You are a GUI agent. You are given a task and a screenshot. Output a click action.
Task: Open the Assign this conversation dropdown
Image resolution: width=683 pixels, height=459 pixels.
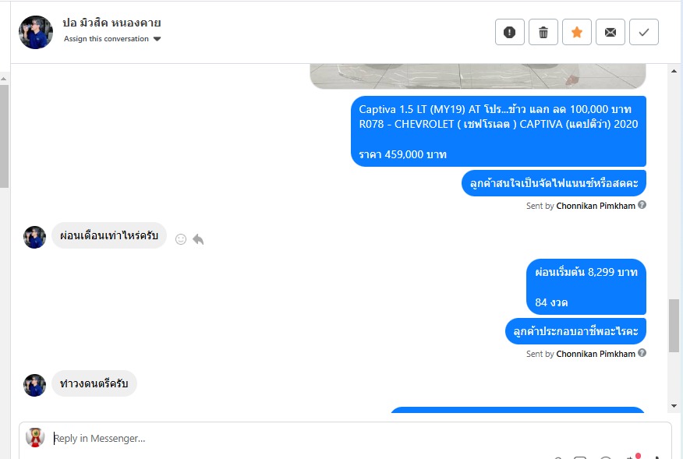tap(112, 39)
